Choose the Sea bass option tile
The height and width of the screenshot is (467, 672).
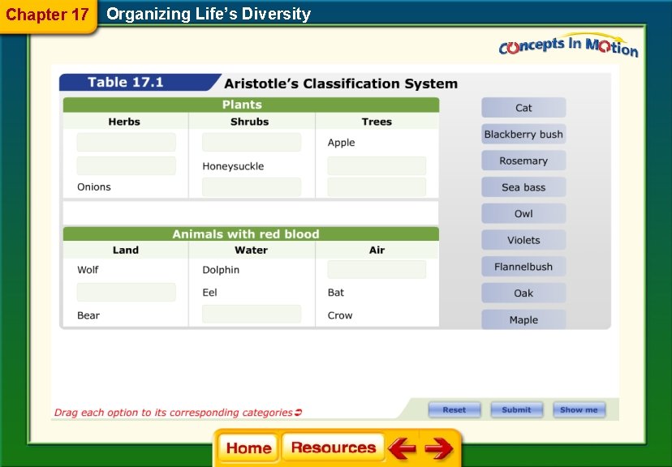[x=523, y=187]
